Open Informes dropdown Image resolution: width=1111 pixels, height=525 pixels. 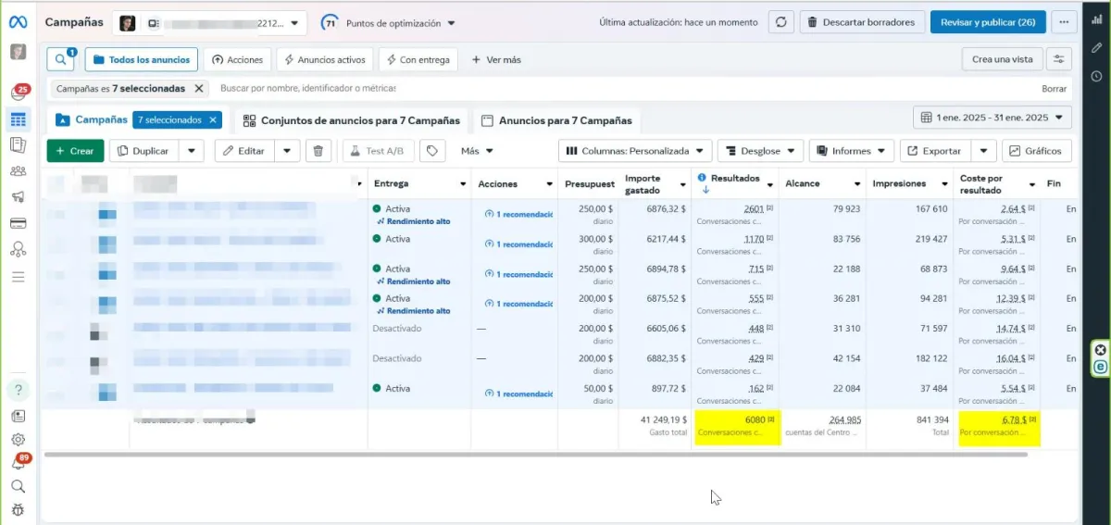coord(851,151)
